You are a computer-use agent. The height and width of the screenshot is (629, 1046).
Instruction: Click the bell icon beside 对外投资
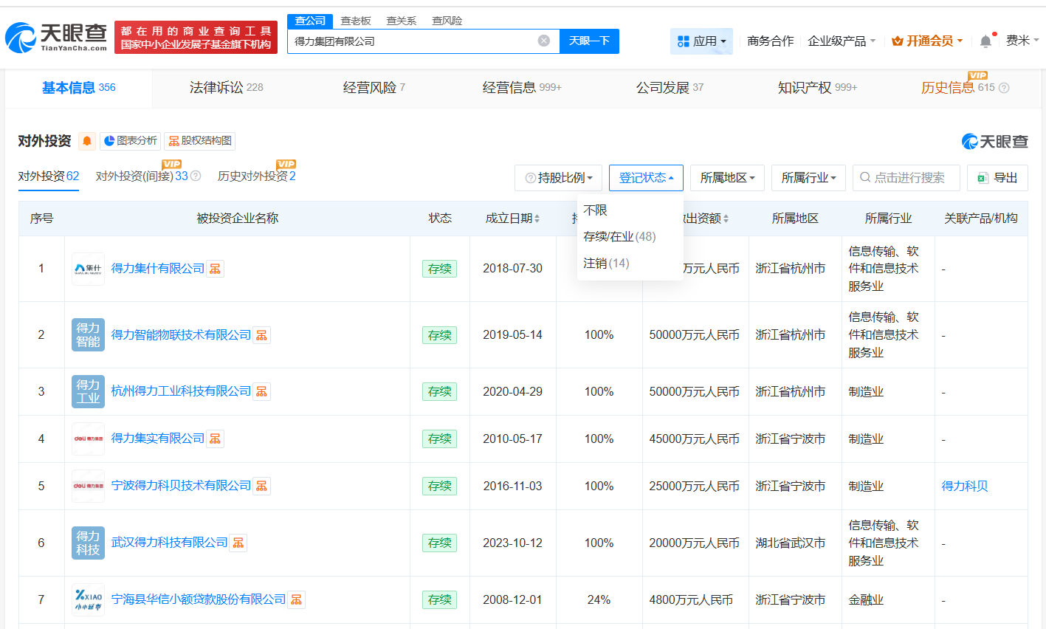coord(88,140)
